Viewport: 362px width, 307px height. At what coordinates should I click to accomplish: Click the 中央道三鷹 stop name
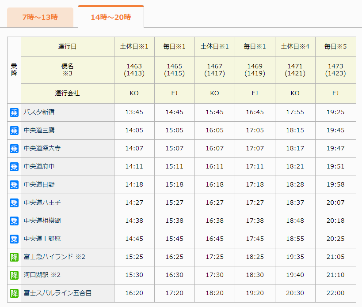[x=39, y=131]
